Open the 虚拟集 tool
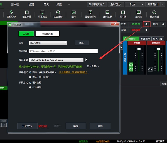 [x=138, y=14]
